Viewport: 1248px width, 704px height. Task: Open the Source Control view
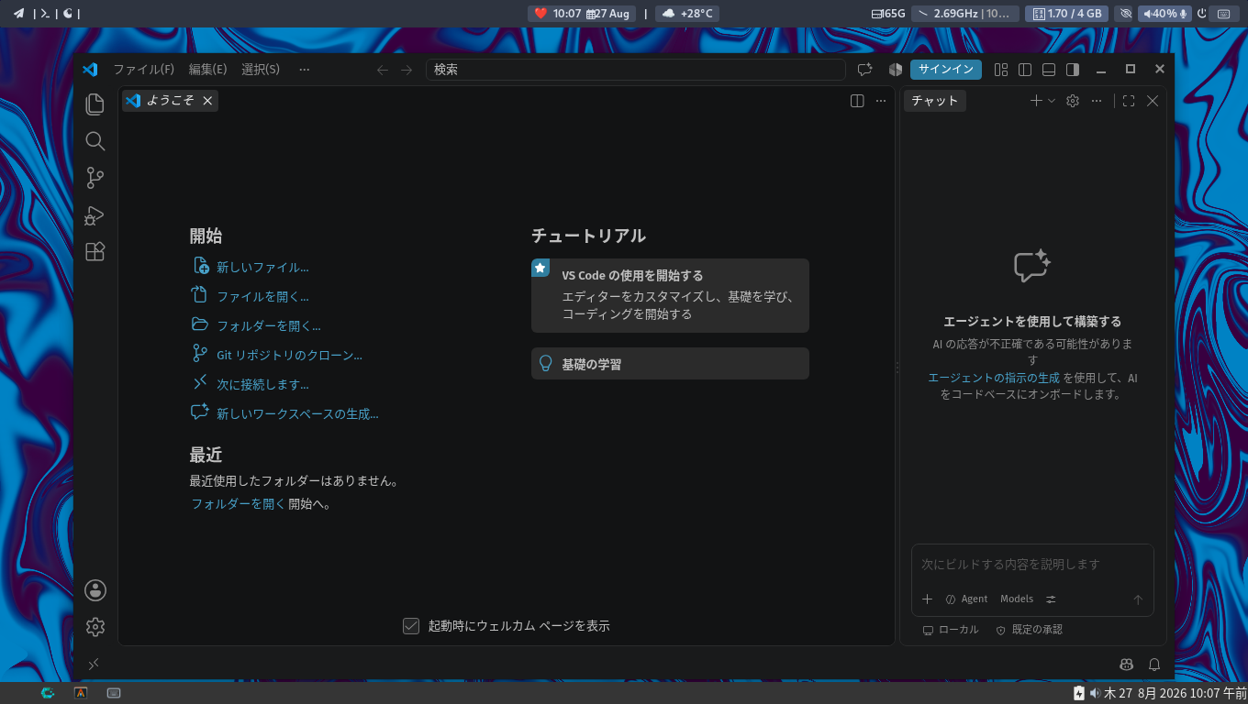(95, 178)
